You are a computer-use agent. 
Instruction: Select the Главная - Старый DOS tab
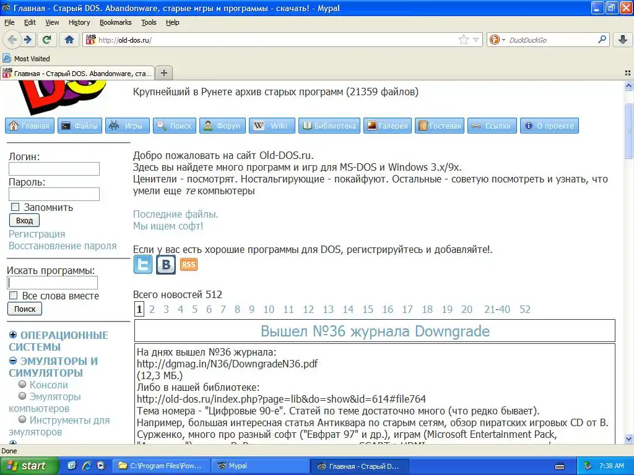[77, 73]
